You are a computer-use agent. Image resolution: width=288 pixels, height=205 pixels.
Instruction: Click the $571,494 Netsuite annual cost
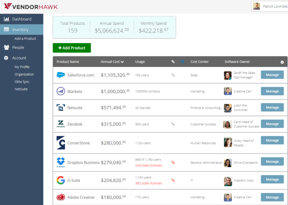point(113,107)
